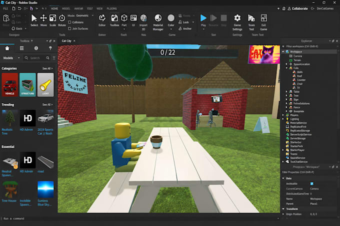The height and width of the screenshot is (226, 340).
Task: Open Toolbox search filter options
Action: (54, 58)
